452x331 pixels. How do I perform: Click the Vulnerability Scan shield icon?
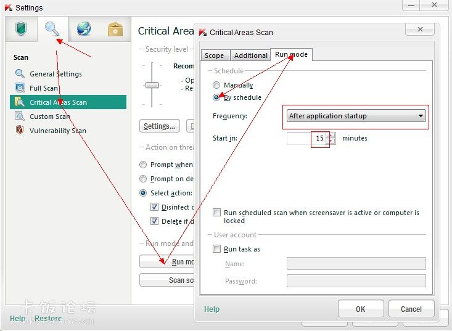[x=20, y=130]
